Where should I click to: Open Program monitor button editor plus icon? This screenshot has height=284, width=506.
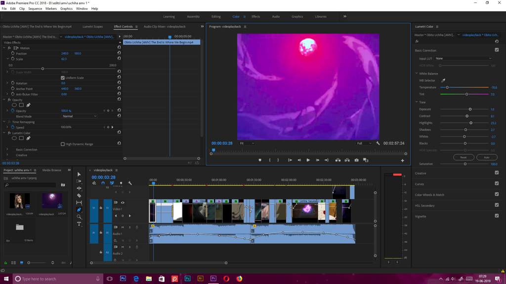click(x=402, y=160)
